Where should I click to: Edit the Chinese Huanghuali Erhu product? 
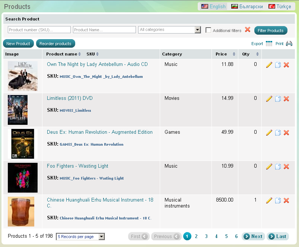(x=269, y=200)
